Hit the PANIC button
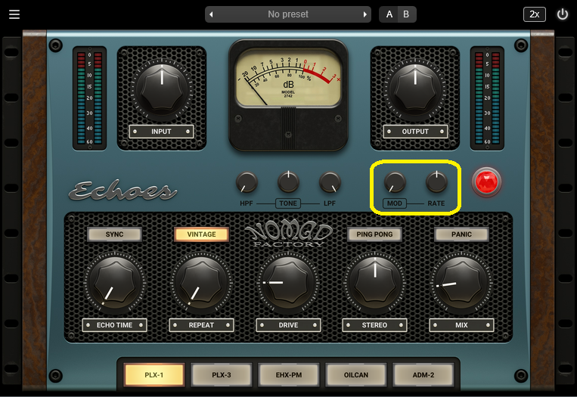The width and height of the screenshot is (577, 397). pyautogui.click(x=461, y=234)
